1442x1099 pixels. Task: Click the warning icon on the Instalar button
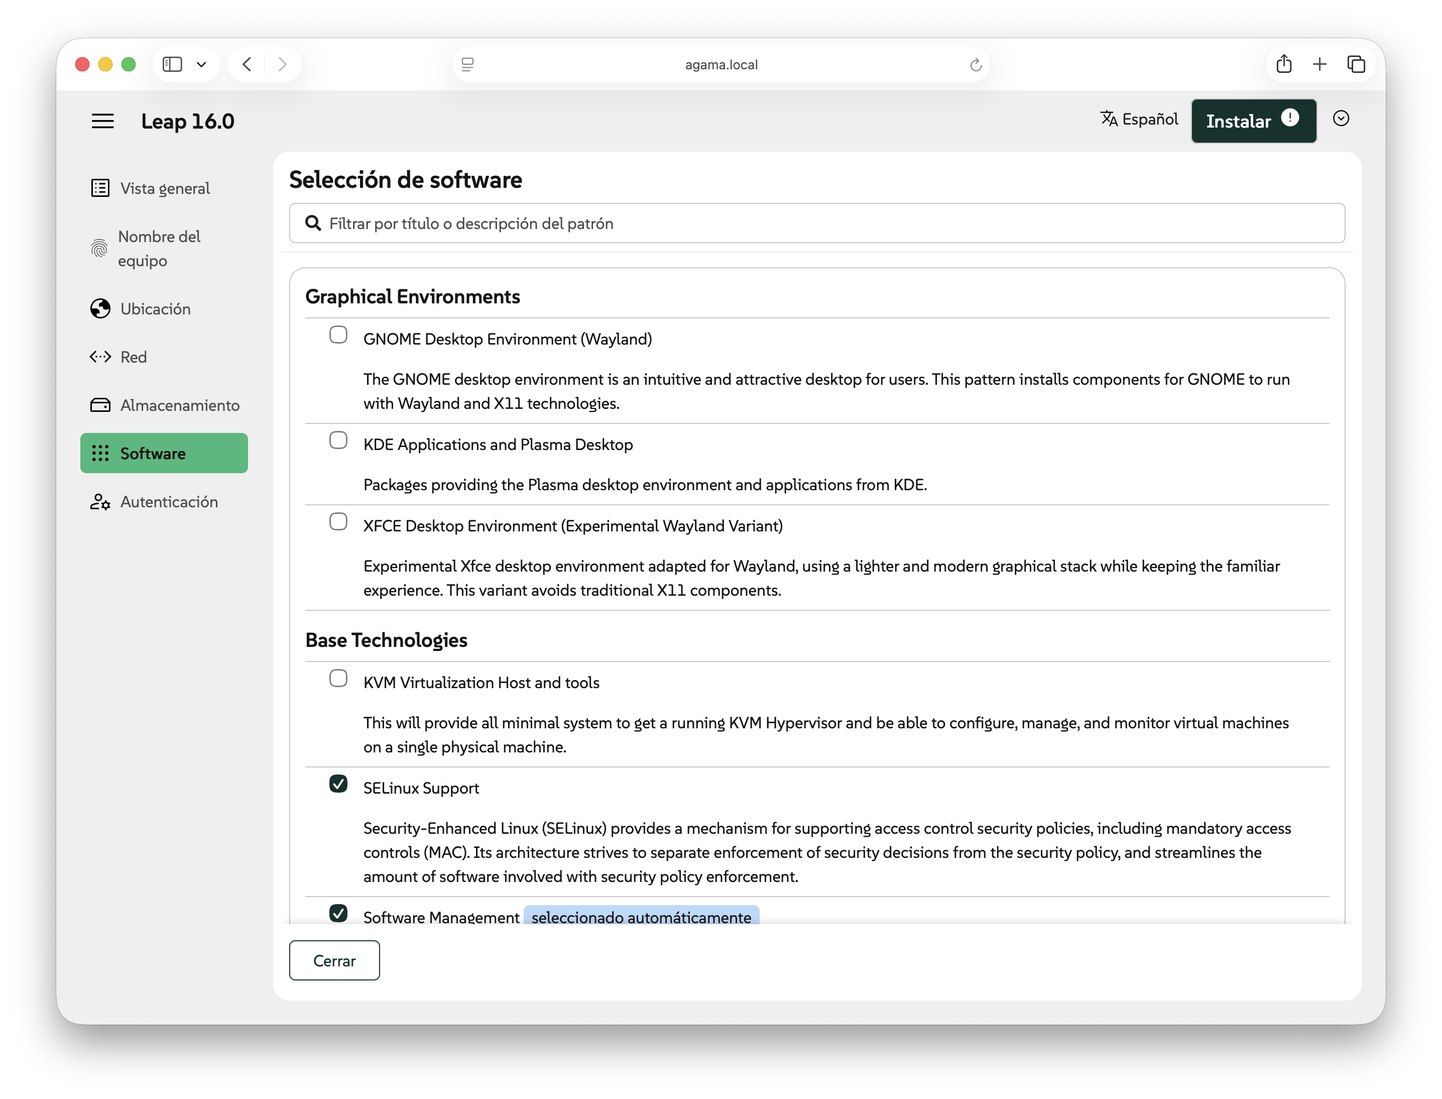1290,118
